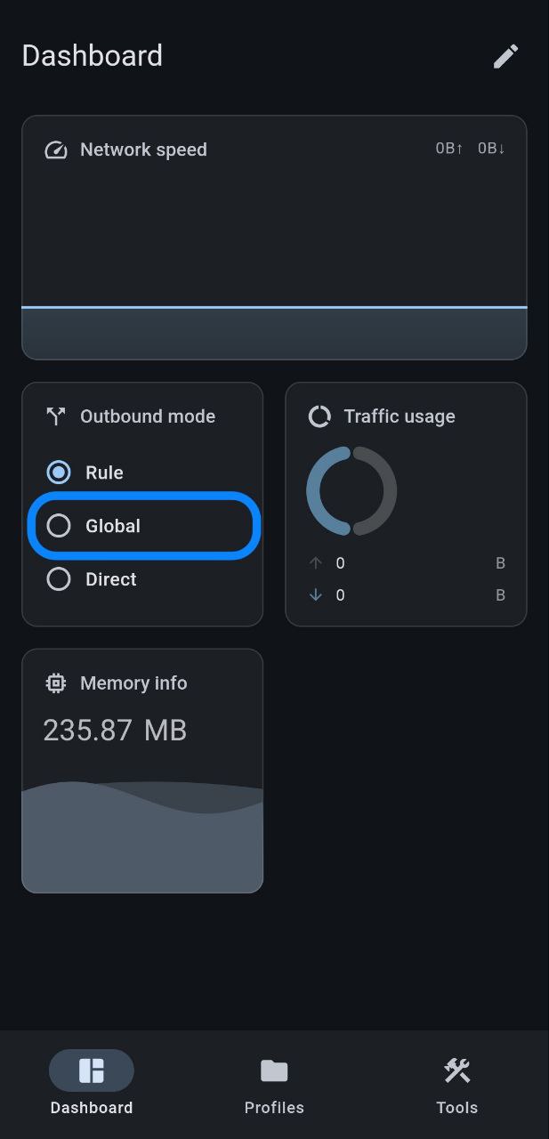Click the Traffic usage ring icon
Image resolution: width=549 pixels, height=1139 pixels.
click(319, 416)
